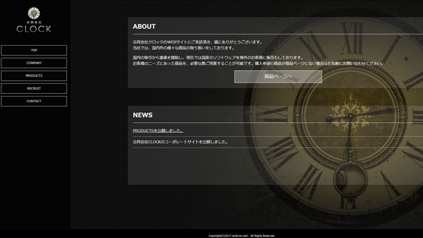Select the 合同会社CLOCKのコーポレートサイト news entry
The image size is (423, 238).
click(180, 142)
